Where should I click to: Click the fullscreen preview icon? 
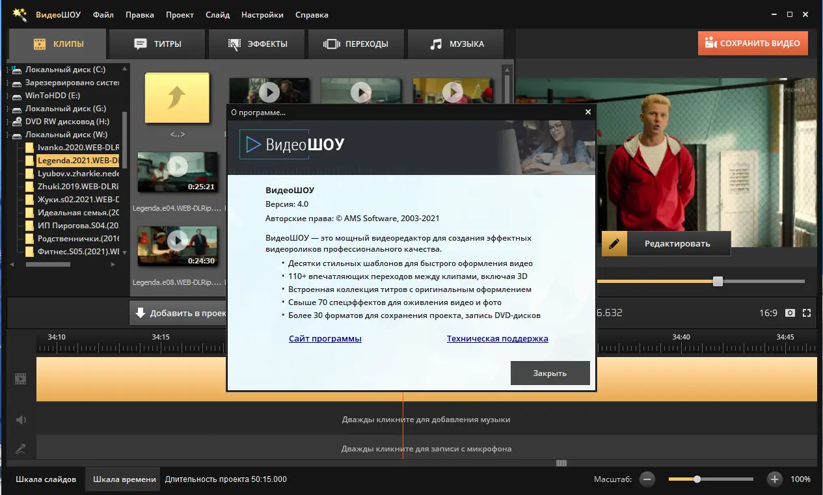pyautogui.click(x=807, y=313)
